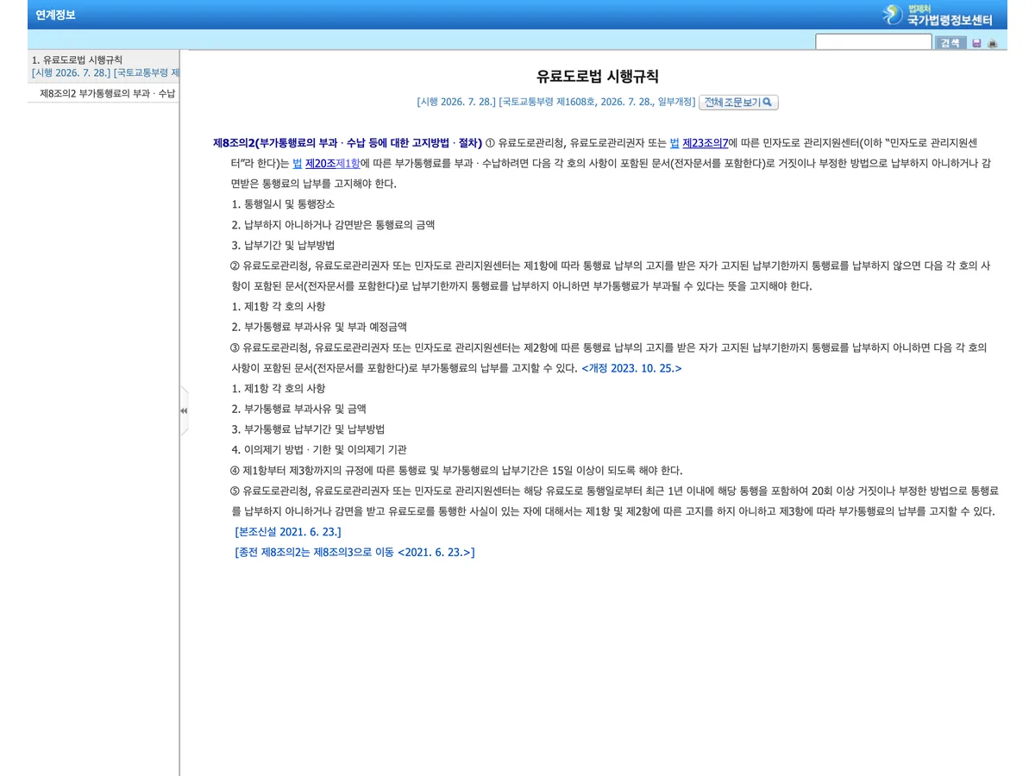This screenshot has height=776, width=1035.
Task: Click the 국가법령정보센터 logo
Action: pyautogui.click(x=938, y=15)
